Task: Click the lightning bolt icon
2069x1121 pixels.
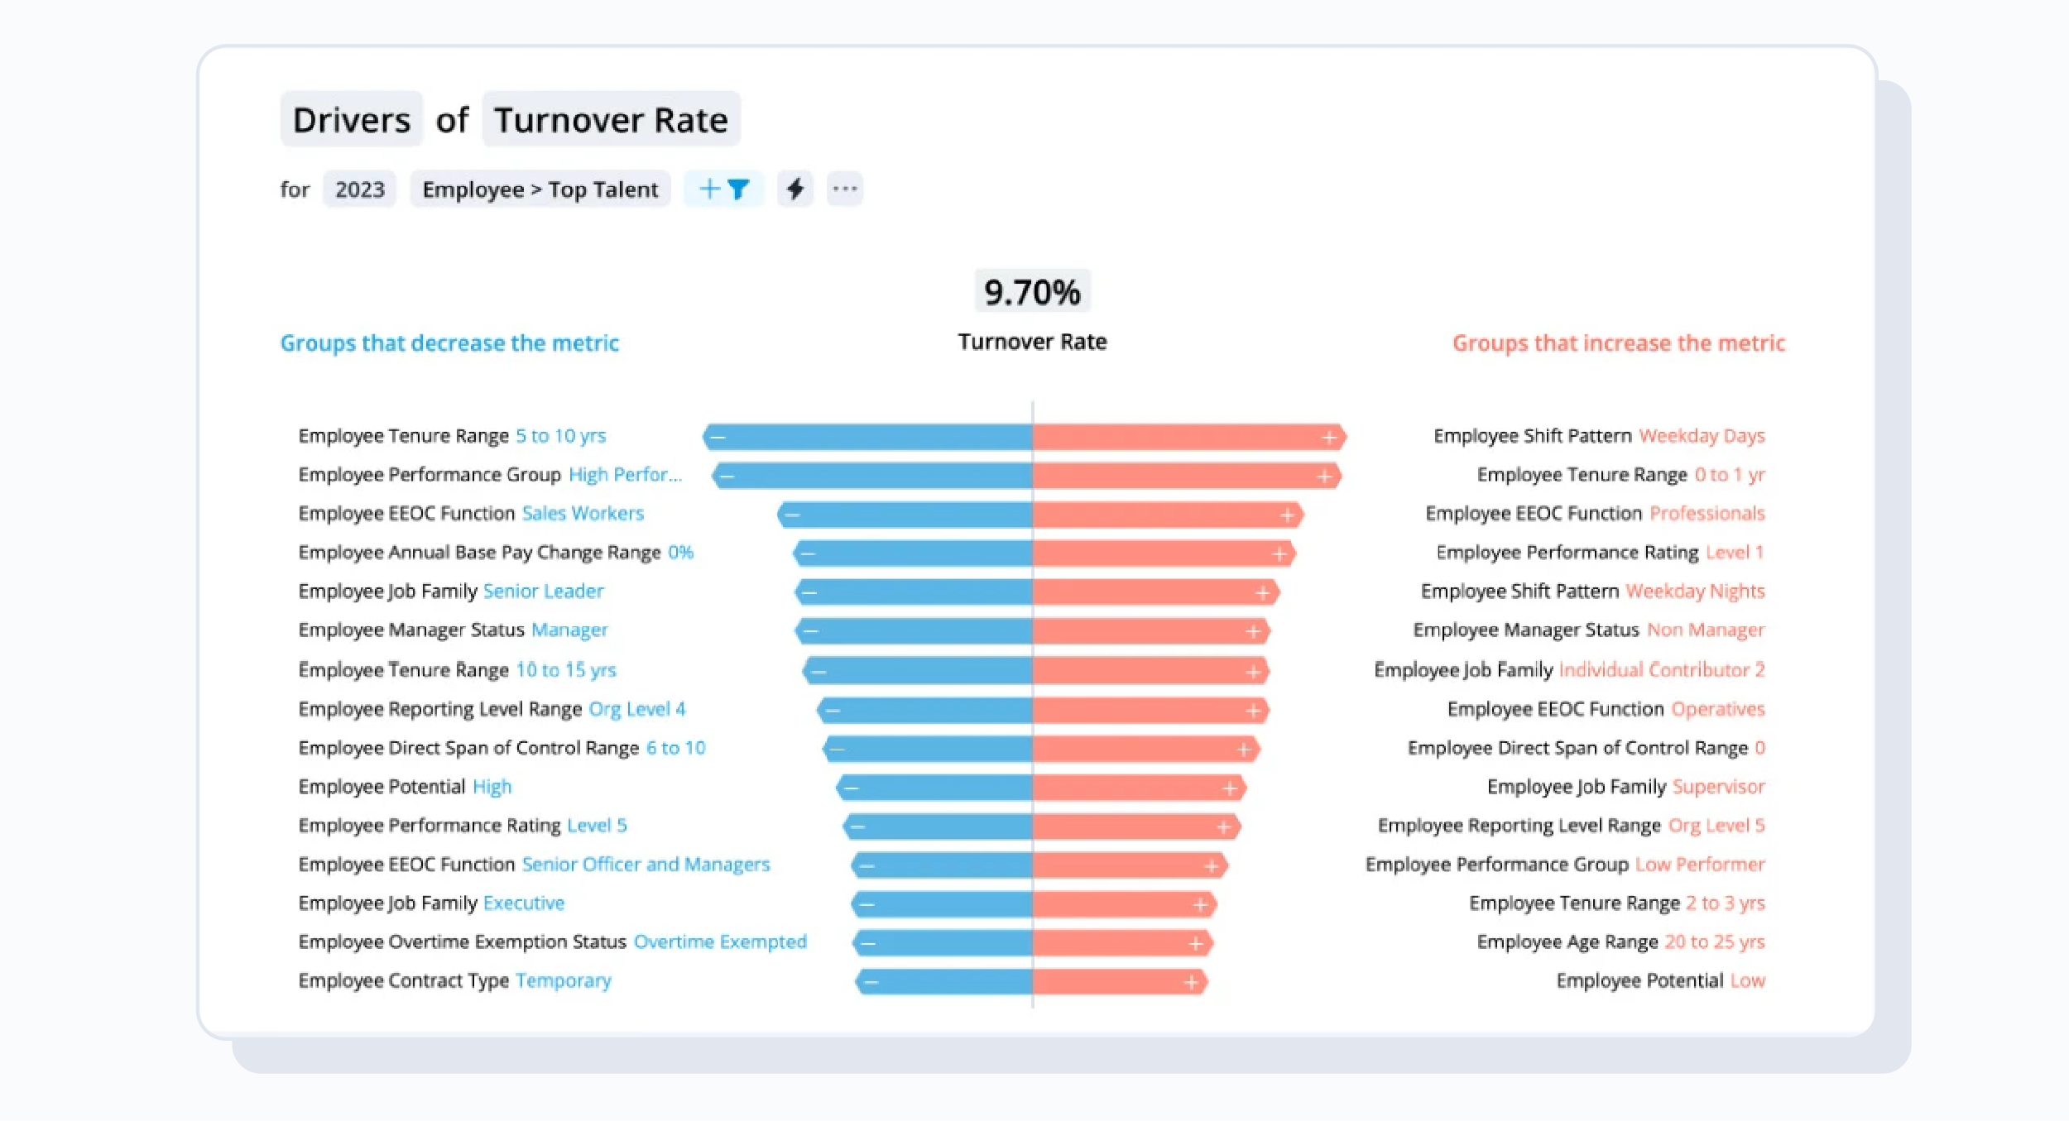Action: (795, 189)
